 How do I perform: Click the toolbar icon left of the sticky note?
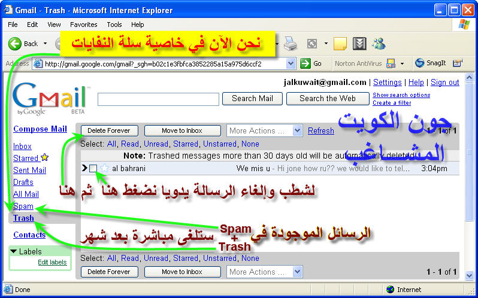tap(312, 44)
